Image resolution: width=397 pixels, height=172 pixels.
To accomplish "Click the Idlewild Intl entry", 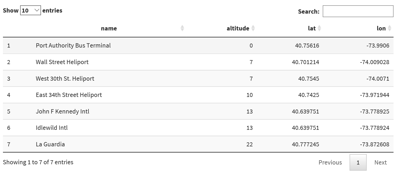I will tap(52, 128).
